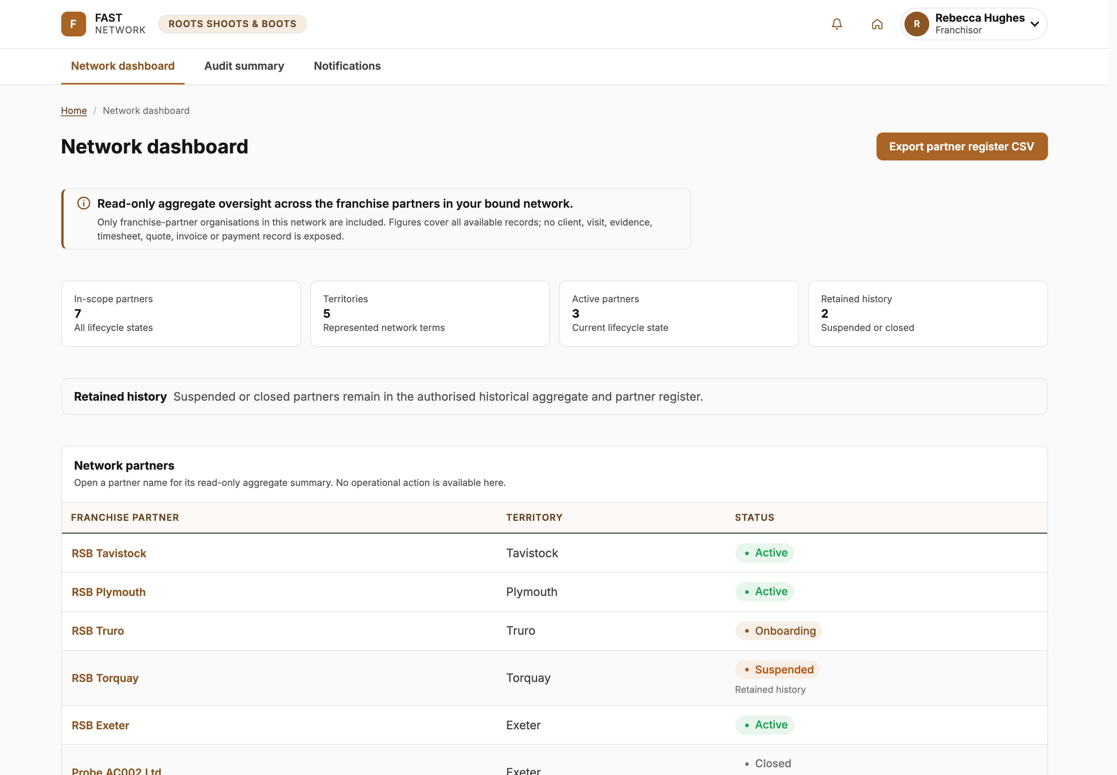Image resolution: width=1117 pixels, height=775 pixels.
Task: Click the Territory column header
Action: [534, 518]
